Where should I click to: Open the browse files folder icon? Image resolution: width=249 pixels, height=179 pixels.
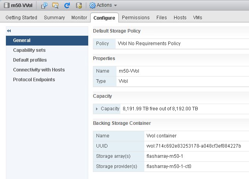pos(55,5)
